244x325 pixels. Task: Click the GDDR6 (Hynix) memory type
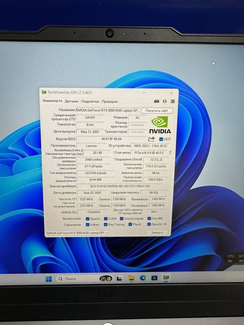[x=95, y=173]
